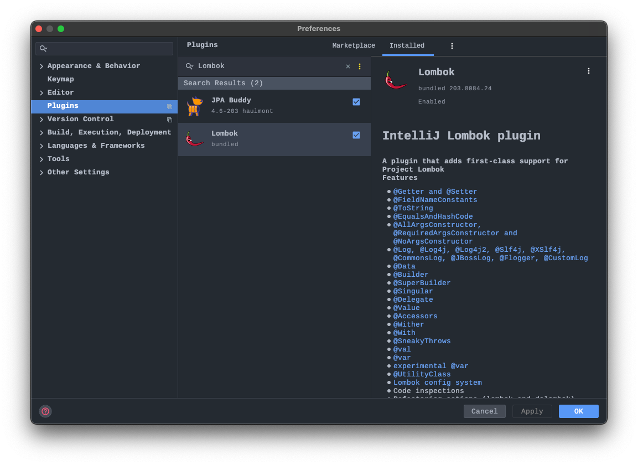
Task: Open the @Getter and @Setter link
Action: tap(435, 192)
